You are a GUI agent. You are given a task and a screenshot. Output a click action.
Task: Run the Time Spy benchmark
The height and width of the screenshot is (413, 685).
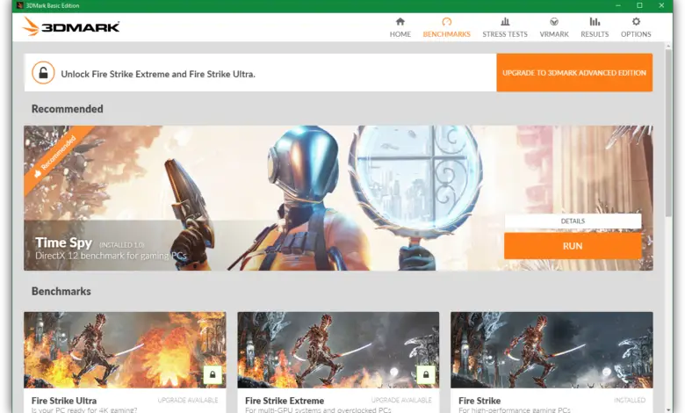(573, 246)
